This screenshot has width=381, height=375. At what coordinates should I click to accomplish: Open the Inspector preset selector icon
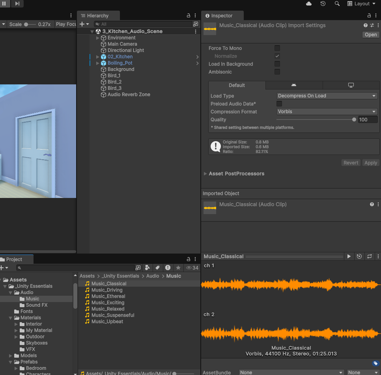pyautogui.click(x=372, y=25)
